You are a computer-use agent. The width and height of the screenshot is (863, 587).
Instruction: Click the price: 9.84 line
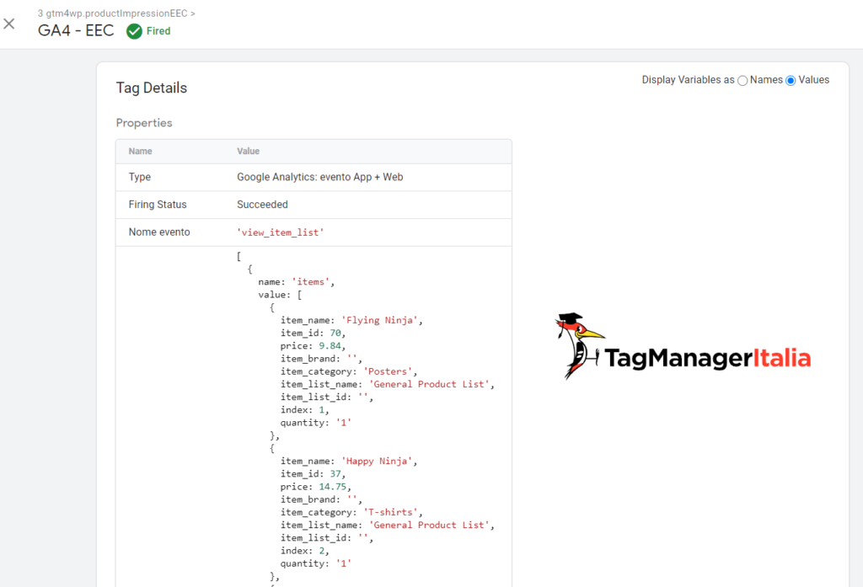(313, 346)
